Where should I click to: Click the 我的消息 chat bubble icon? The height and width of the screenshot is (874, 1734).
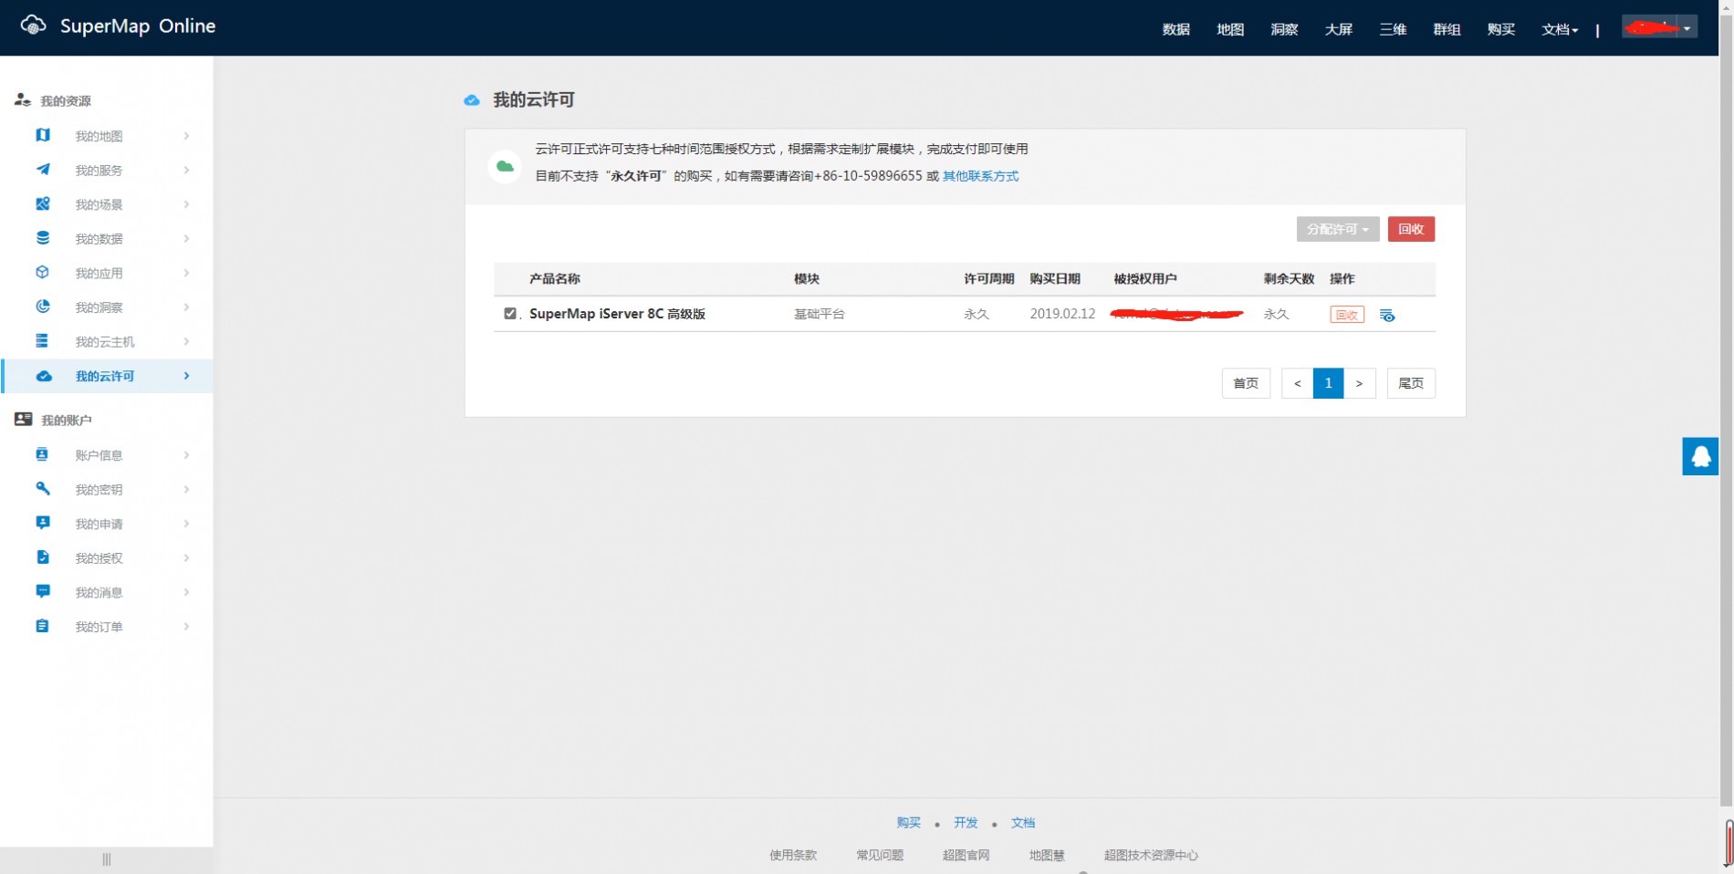[43, 591]
